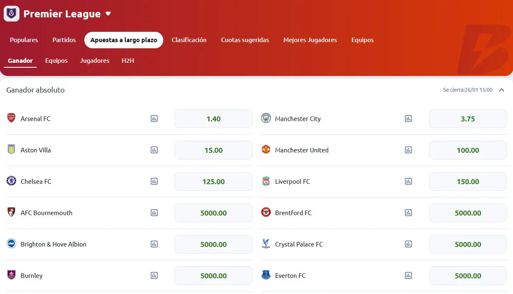The image size is (513, 294).
Task: Click stats icon for Crystal Palace FC
Action: click(x=408, y=244)
